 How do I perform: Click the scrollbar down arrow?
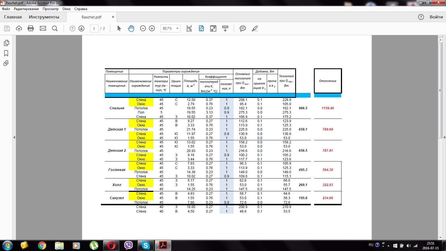440,238
